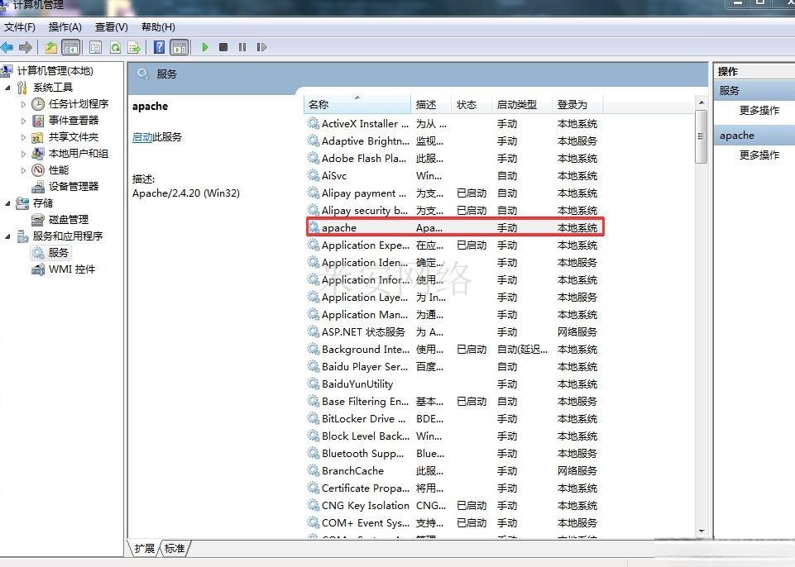Expand the 性能 node
Image resolution: width=795 pixels, height=567 pixels.
tap(23, 171)
